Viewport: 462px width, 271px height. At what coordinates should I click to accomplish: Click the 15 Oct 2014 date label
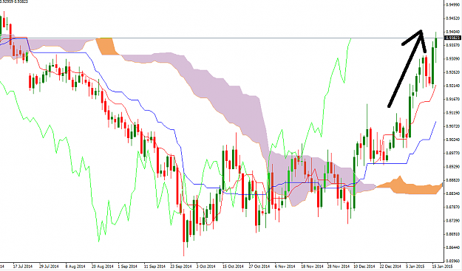point(233,267)
